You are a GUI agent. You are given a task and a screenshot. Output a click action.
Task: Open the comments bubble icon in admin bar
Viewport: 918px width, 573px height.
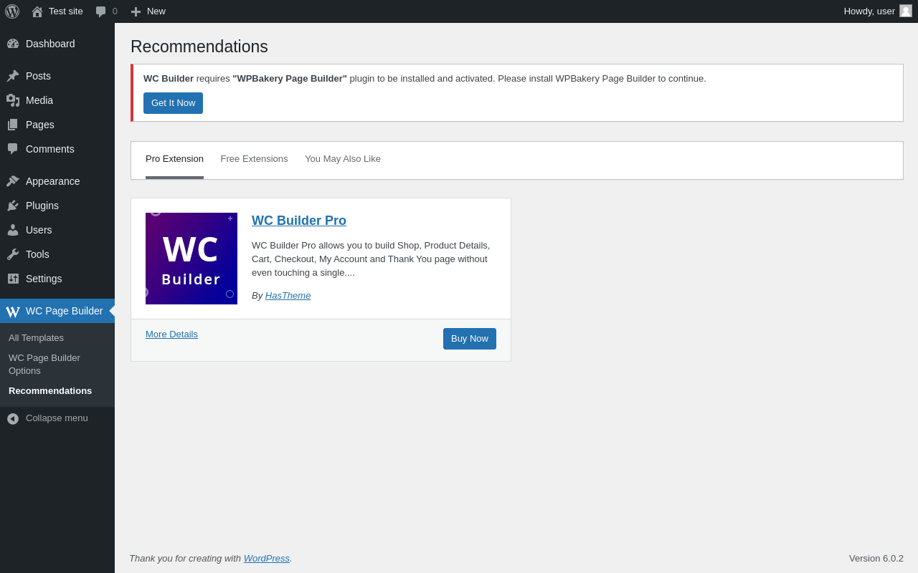pos(100,11)
